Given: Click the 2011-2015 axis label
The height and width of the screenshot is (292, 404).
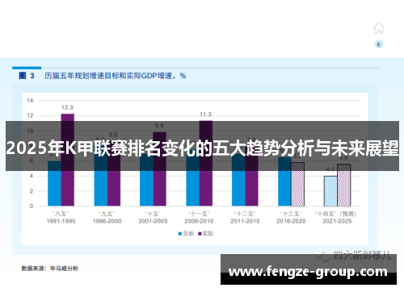Looking at the screenshot, I should point(245,221).
